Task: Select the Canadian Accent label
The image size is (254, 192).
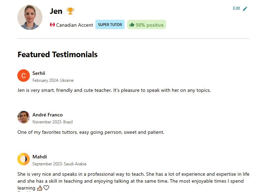Action: [x=75, y=25]
